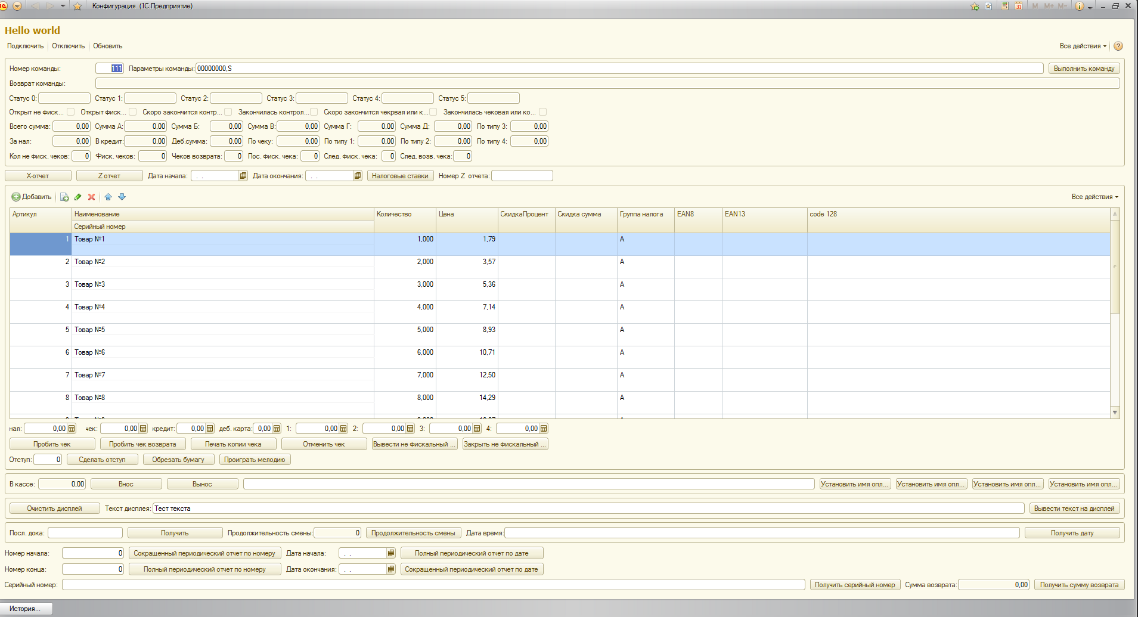Viewport: 1138px width, 617px height.
Task: Open the Дата окончания calendar picker beside Налоговые ставки
Action: coord(358,176)
